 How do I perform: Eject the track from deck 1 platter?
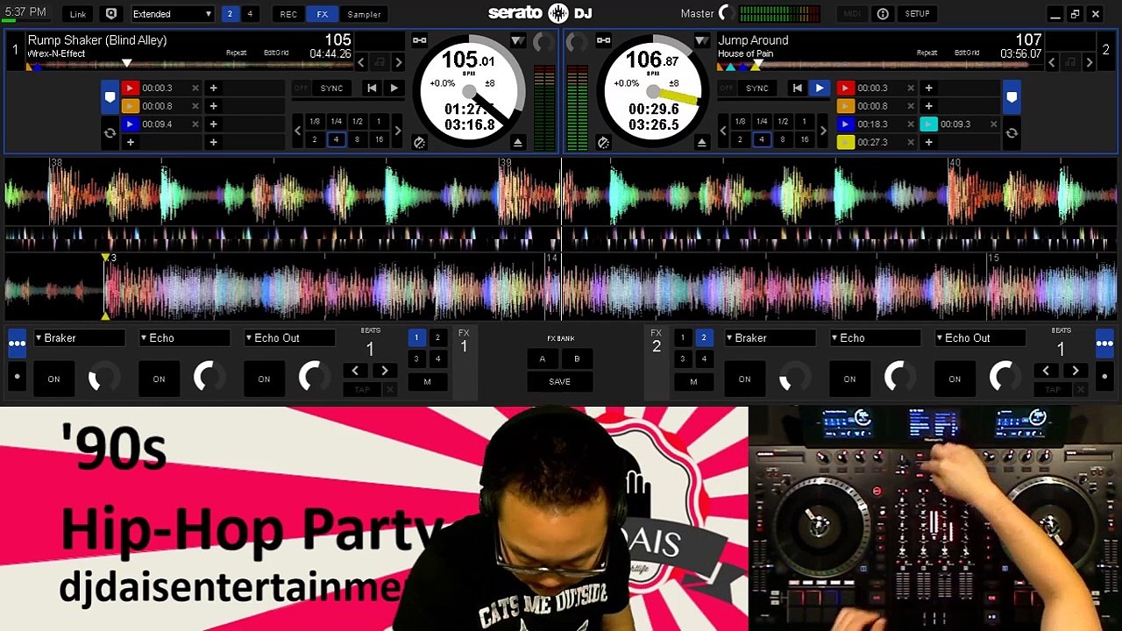tap(518, 142)
